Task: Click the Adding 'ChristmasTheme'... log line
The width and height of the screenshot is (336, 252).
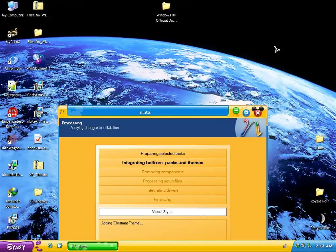Action: (x=122, y=223)
